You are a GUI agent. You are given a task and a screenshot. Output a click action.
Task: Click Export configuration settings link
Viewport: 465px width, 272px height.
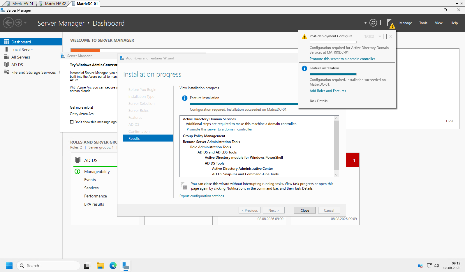(x=202, y=196)
